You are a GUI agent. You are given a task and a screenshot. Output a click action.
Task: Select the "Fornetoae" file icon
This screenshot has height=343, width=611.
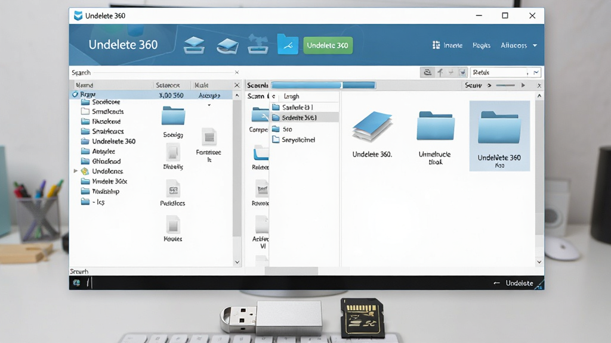click(x=209, y=137)
